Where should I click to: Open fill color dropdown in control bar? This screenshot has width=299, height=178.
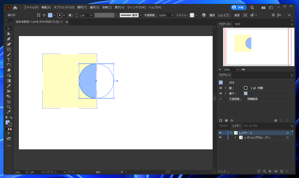click(x=55, y=15)
